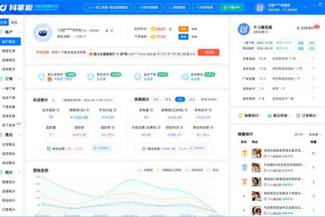The height and width of the screenshot is (217, 325).
Task: Click the 下载APP green button
Action: (231, 8)
